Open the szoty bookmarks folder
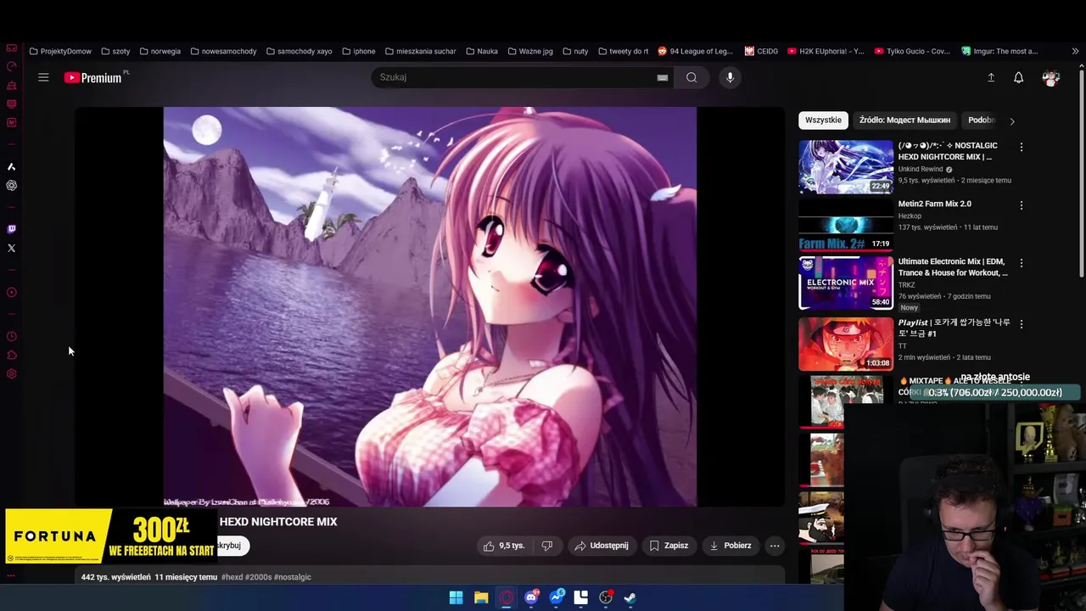The image size is (1086, 611). 115,51
